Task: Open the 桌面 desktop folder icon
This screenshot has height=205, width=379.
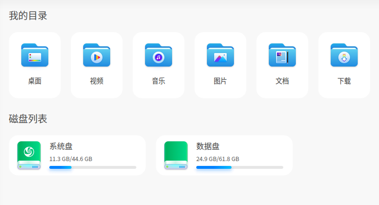Action: pyautogui.click(x=35, y=55)
